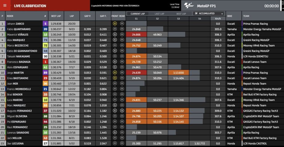Click Bagnaia's rear tyre icon
The height and width of the screenshot is (147, 284).
[x=122, y=62]
